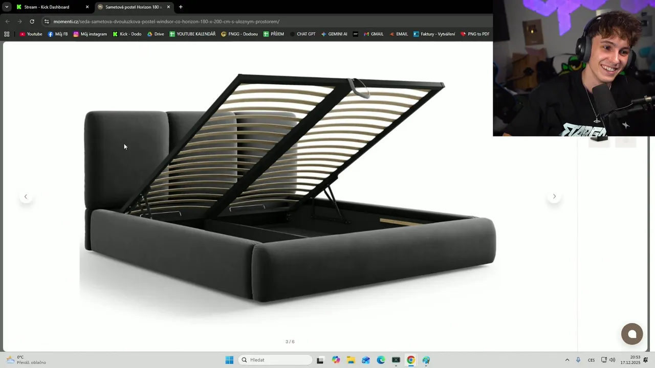Reload the current page
This screenshot has height=368, width=655.
32,21
